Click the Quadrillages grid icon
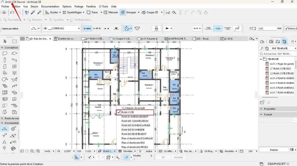297x166 pixels. click(65, 12)
